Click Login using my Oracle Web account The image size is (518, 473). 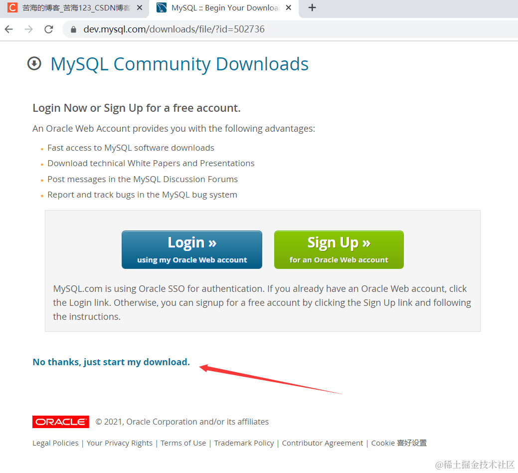pos(192,249)
